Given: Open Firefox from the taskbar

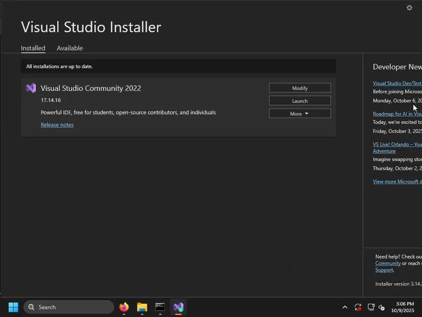Looking at the screenshot, I should click(124, 307).
